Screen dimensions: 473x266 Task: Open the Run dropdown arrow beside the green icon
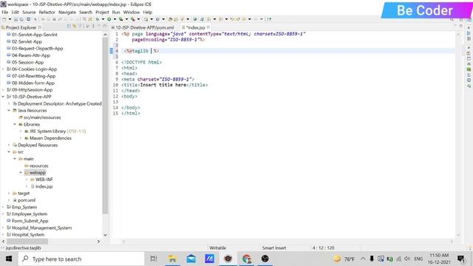coord(115,19)
